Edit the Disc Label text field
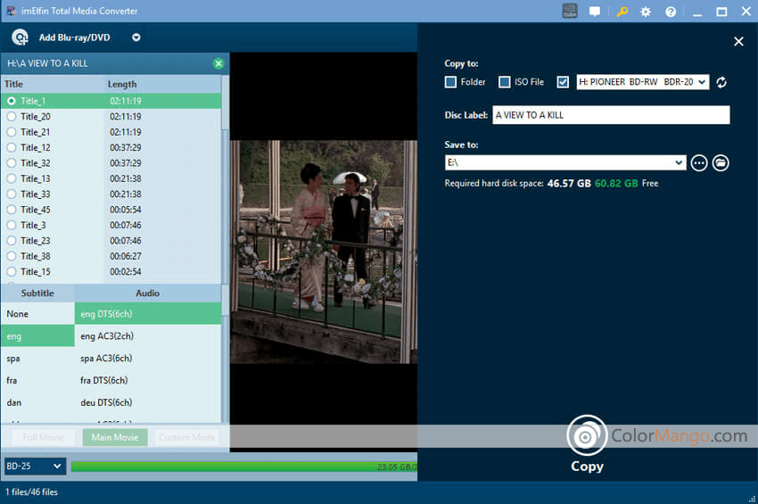758x504 pixels. (x=611, y=115)
